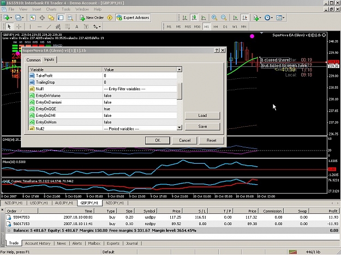Open MetaEditor yellow diamond icon
This screenshot has height=255, width=341.
click(110, 18)
